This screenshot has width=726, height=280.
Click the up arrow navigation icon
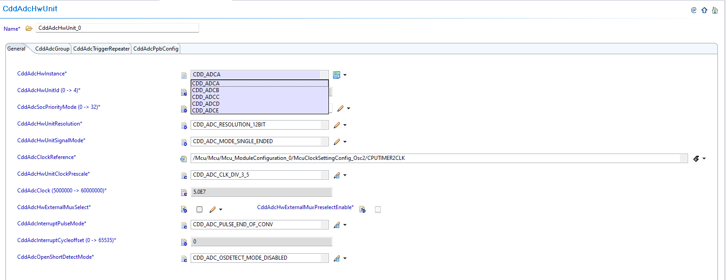click(704, 10)
